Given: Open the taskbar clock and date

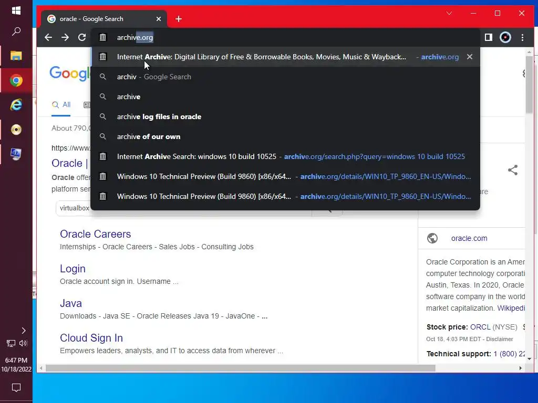Looking at the screenshot, I should [x=16, y=365].
